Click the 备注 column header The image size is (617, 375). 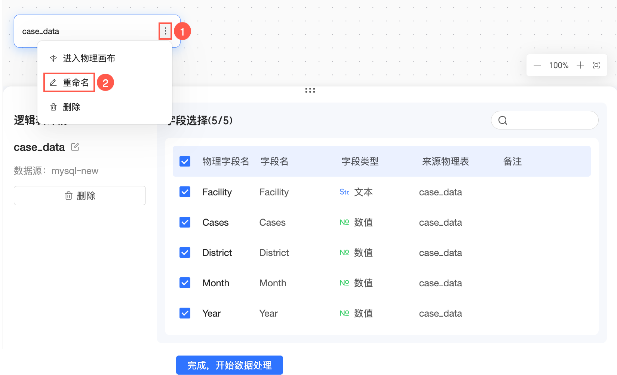(x=512, y=161)
